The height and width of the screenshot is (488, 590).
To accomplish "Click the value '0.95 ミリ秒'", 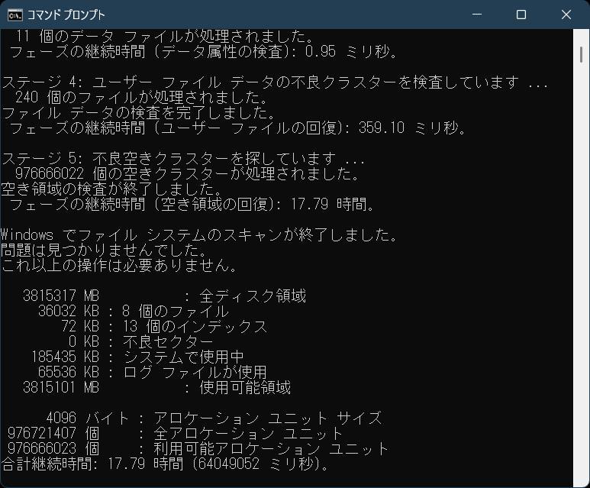I will [x=347, y=51].
